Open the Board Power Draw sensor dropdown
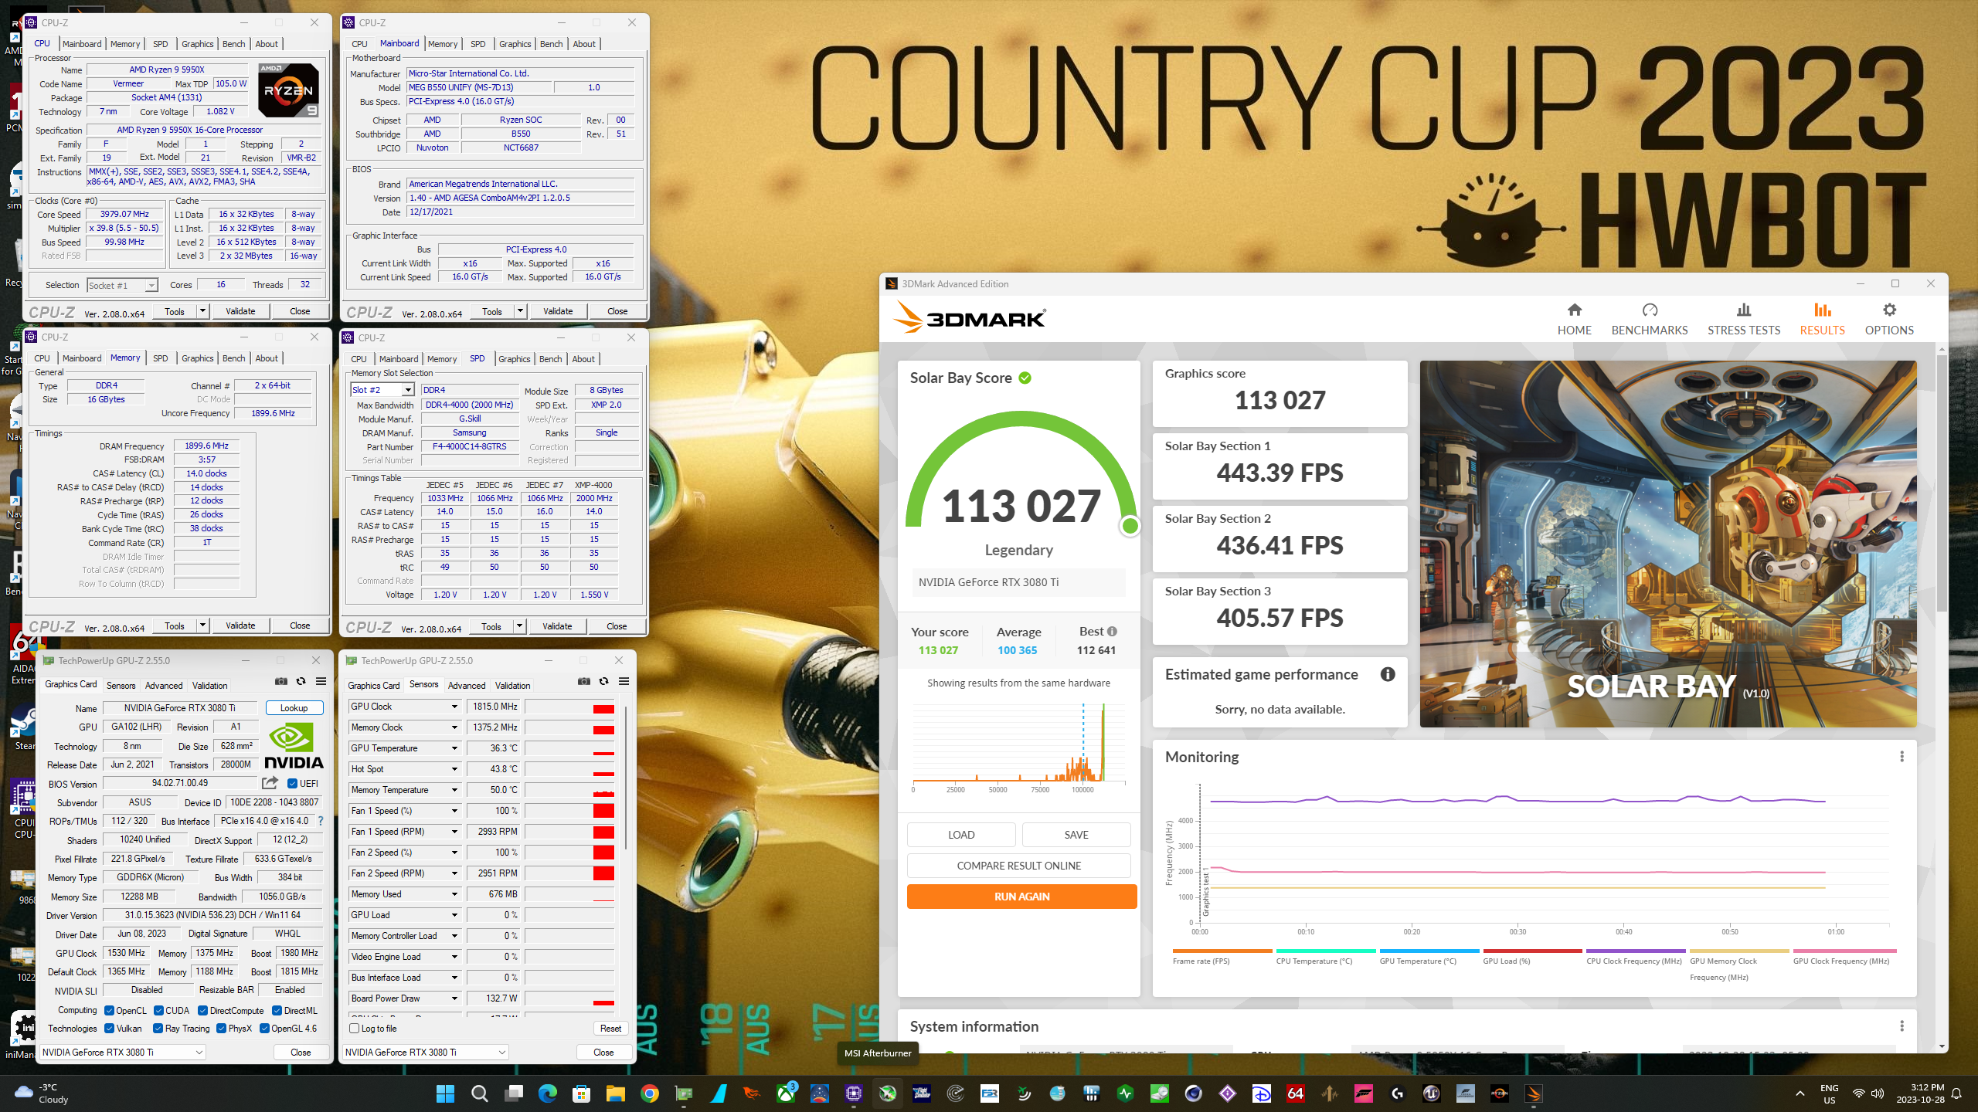Image resolution: width=1978 pixels, height=1112 pixels. (x=454, y=998)
